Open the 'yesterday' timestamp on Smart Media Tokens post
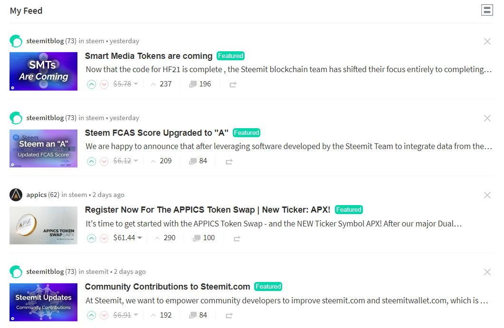 click(124, 41)
